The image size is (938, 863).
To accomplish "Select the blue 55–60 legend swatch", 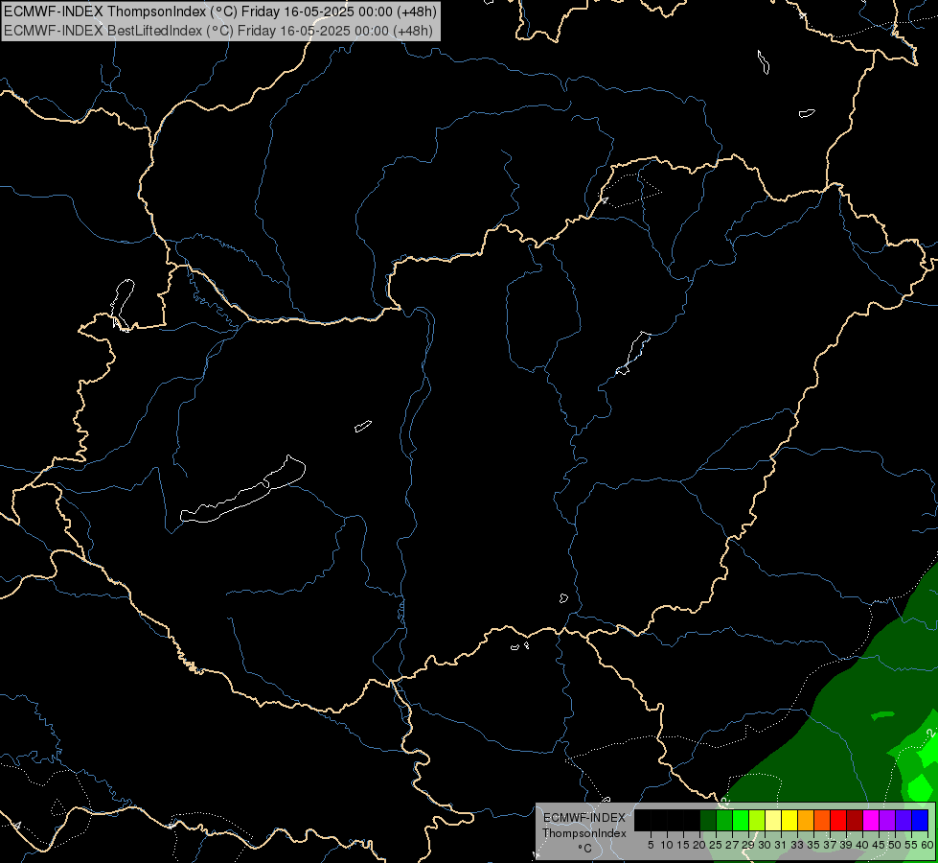I will (x=920, y=820).
